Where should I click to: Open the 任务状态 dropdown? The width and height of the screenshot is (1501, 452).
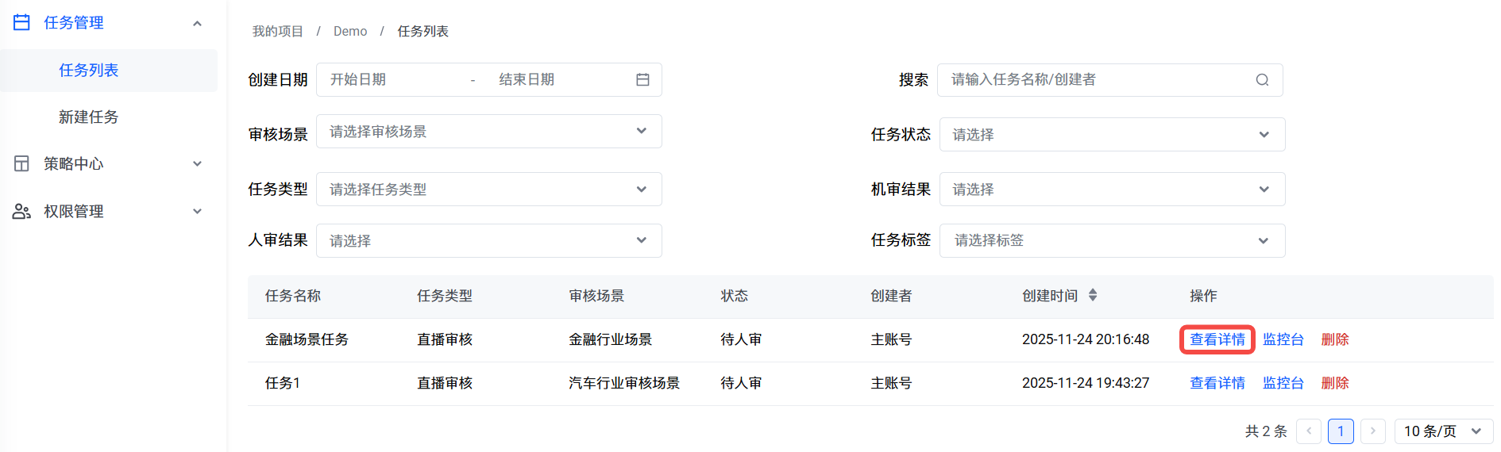(x=1112, y=135)
